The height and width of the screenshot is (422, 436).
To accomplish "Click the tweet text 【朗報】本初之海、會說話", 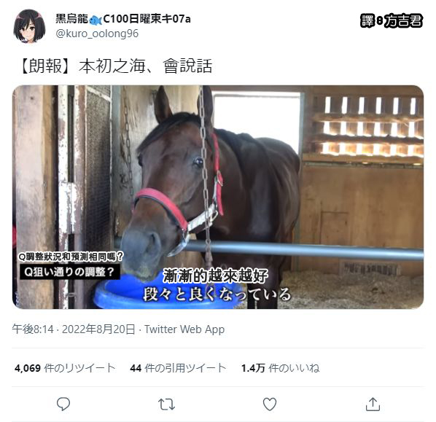I will [115, 66].
